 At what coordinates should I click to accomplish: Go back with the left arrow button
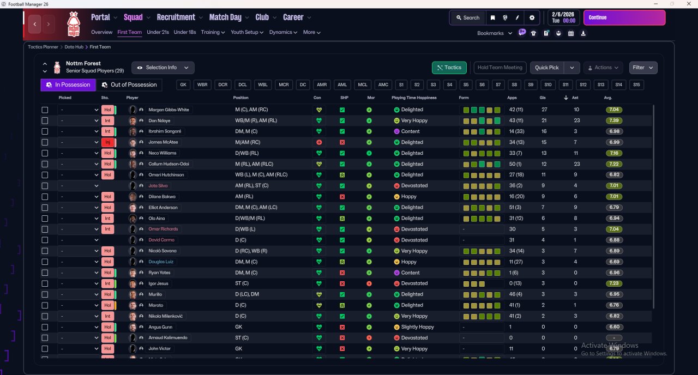35,24
